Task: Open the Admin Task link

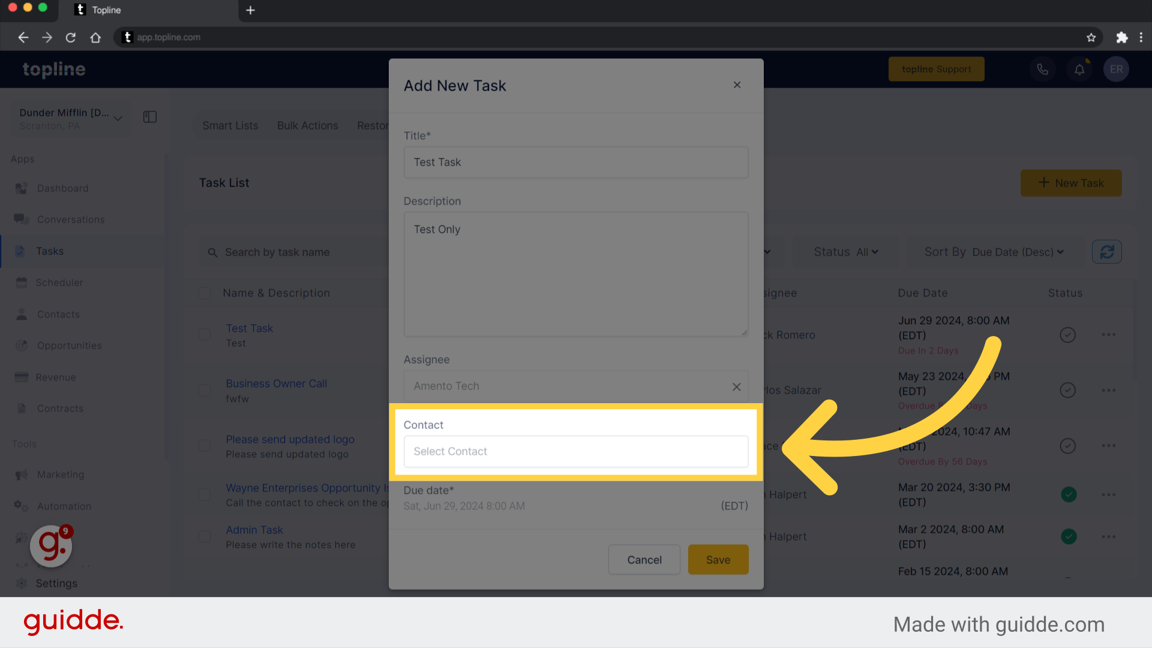Action: click(x=254, y=530)
